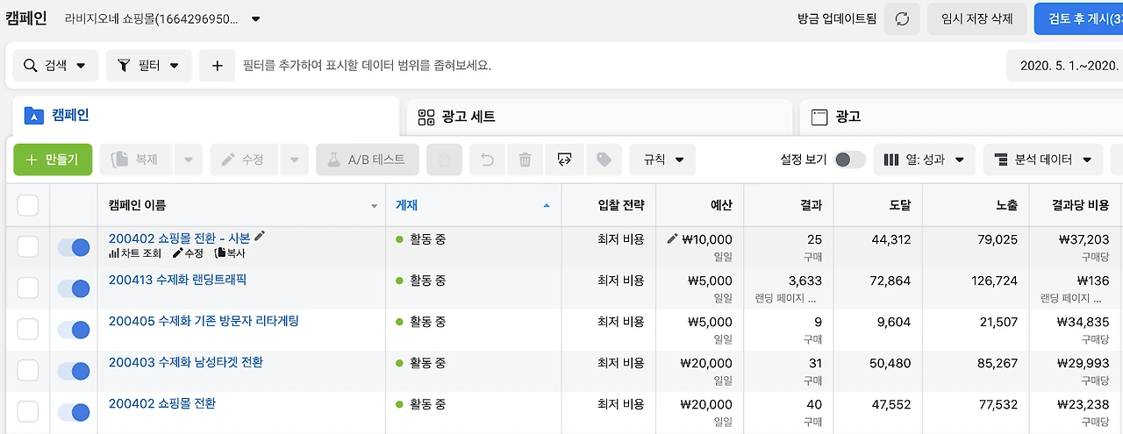Check the box for 200403 수제화 남성타겟 전환

coord(28,370)
